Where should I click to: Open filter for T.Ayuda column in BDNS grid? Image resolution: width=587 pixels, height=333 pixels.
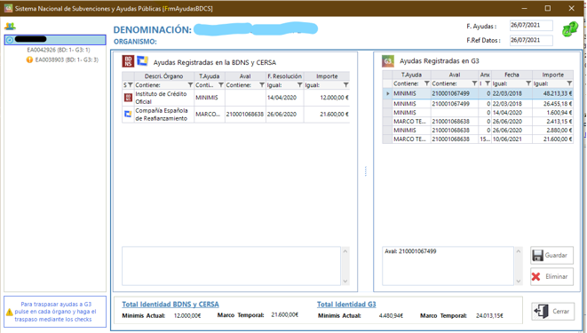click(221, 85)
